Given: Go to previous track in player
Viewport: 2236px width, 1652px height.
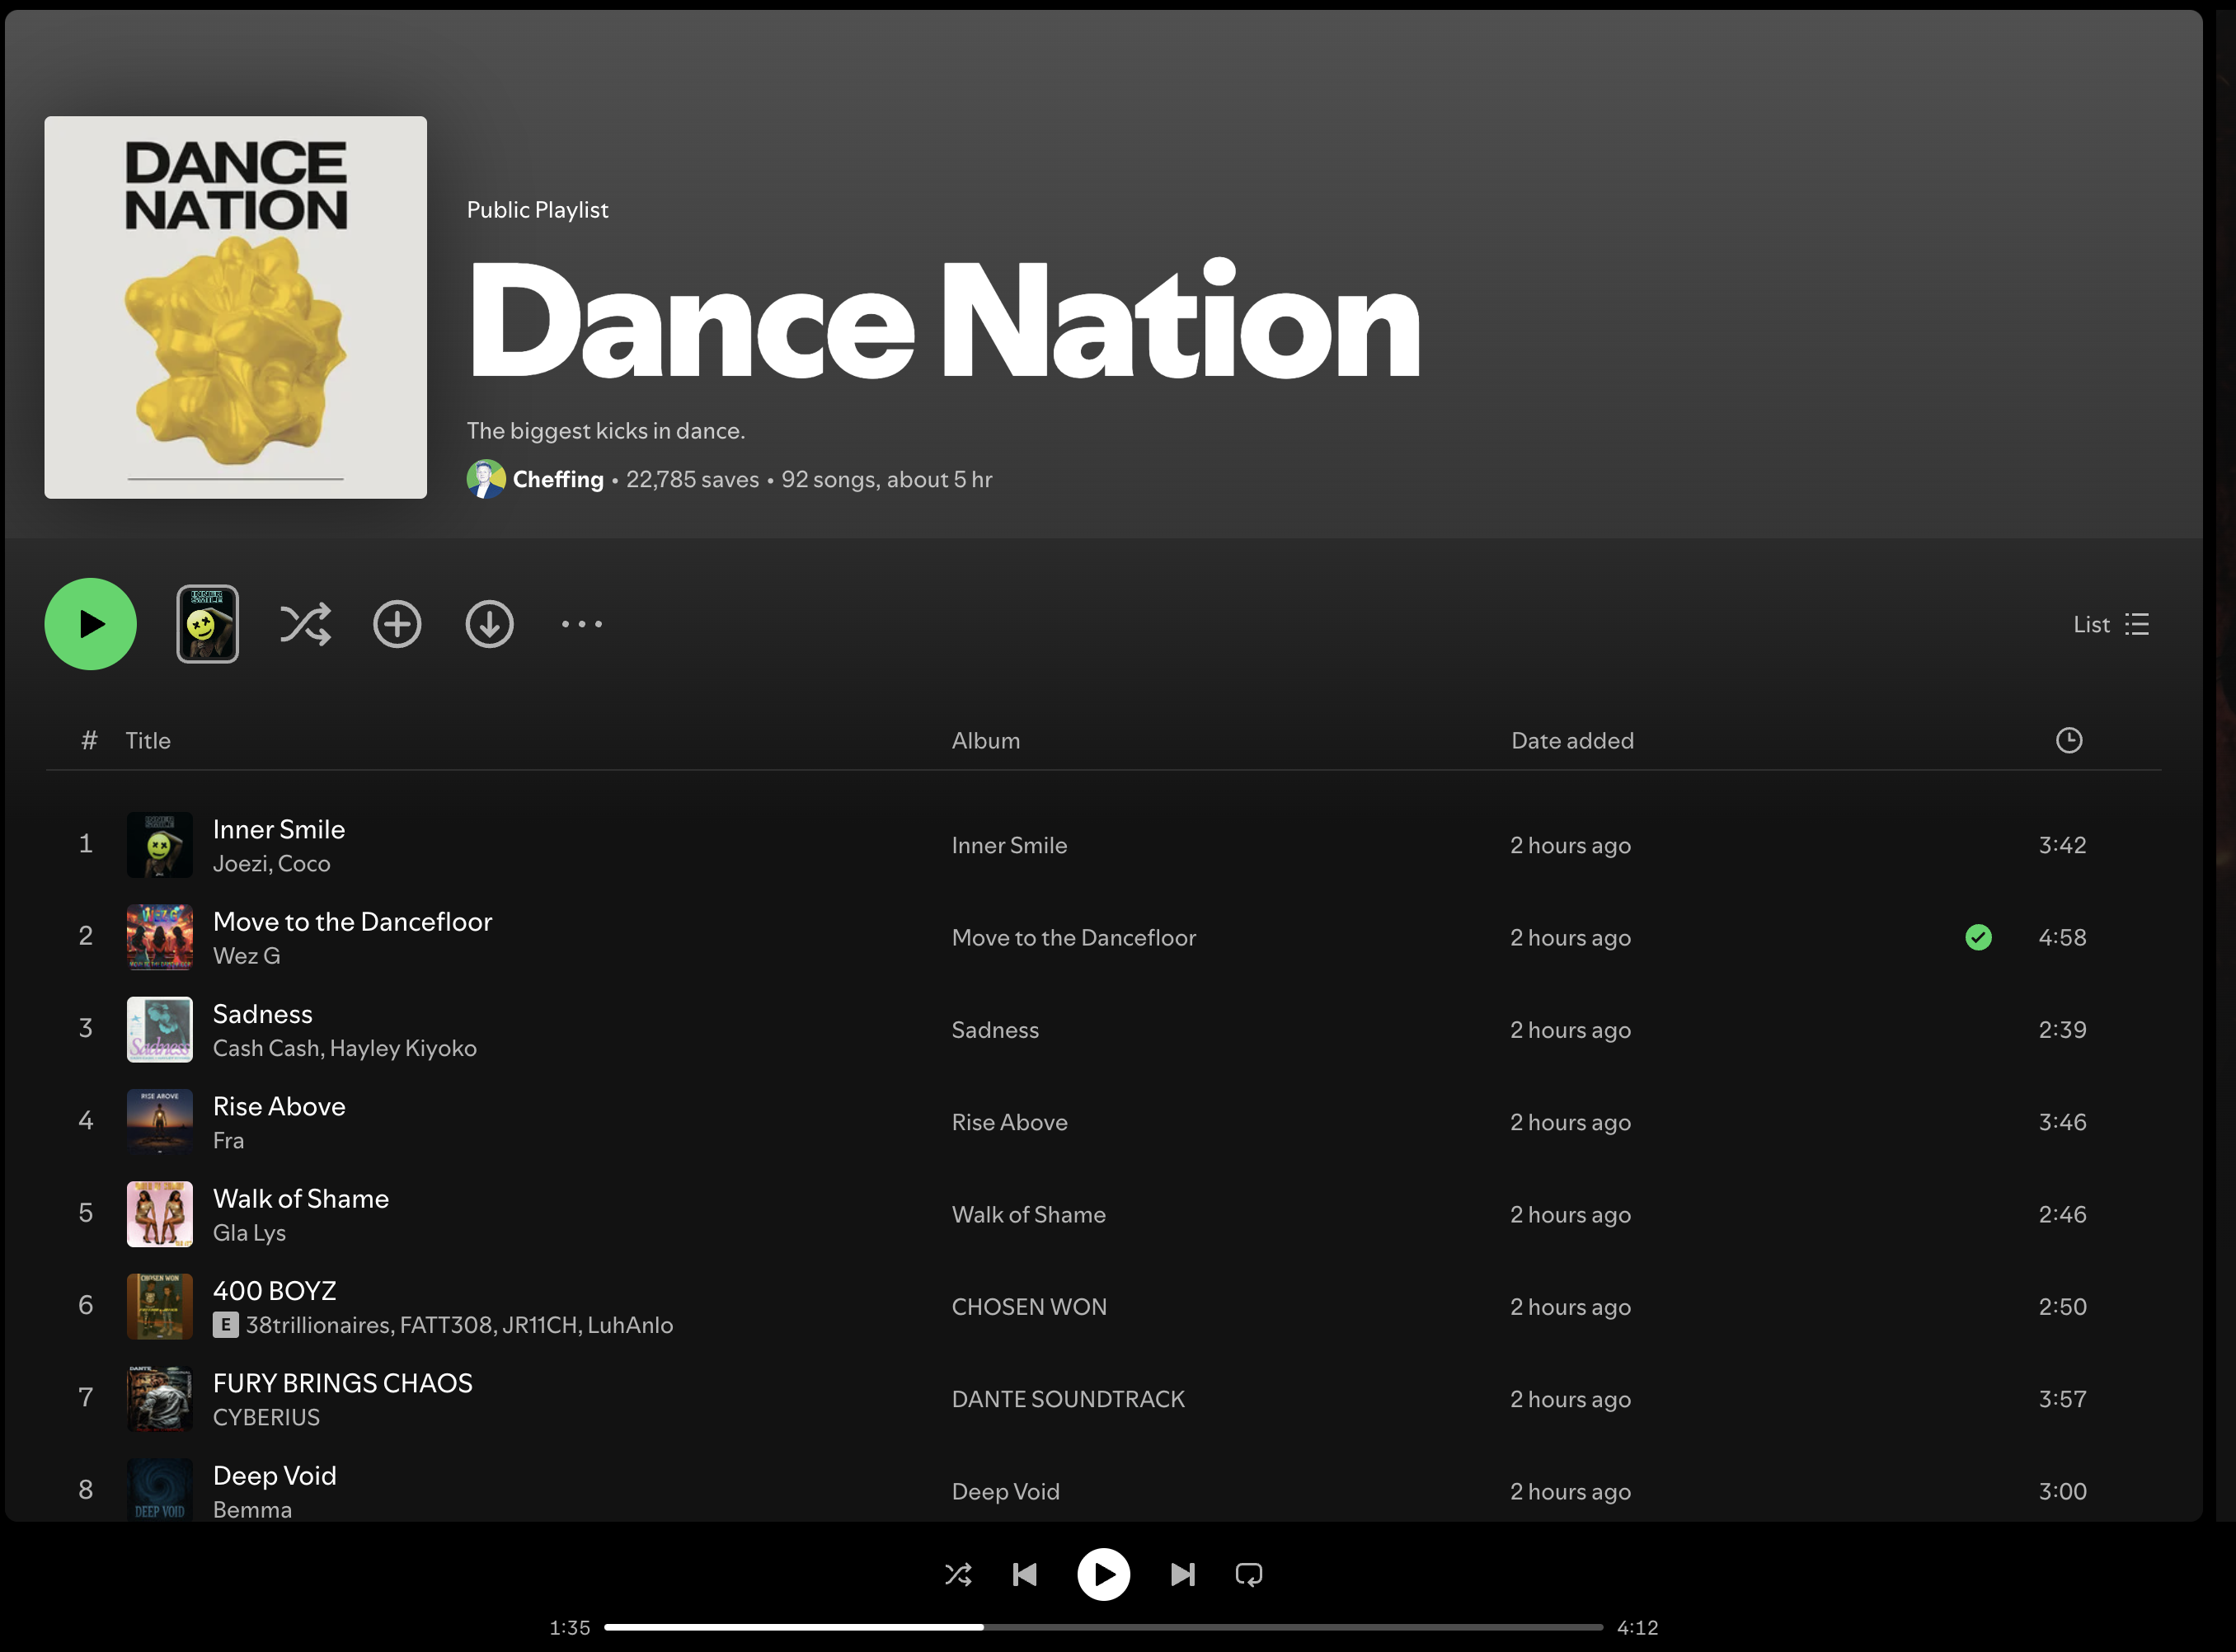Looking at the screenshot, I should [1025, 1575].
